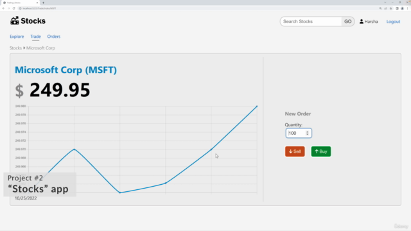The width and height of the screenshot is (411, 231).
Task: Click the Stocks logo icon
Action: click(x=15, y=21)
